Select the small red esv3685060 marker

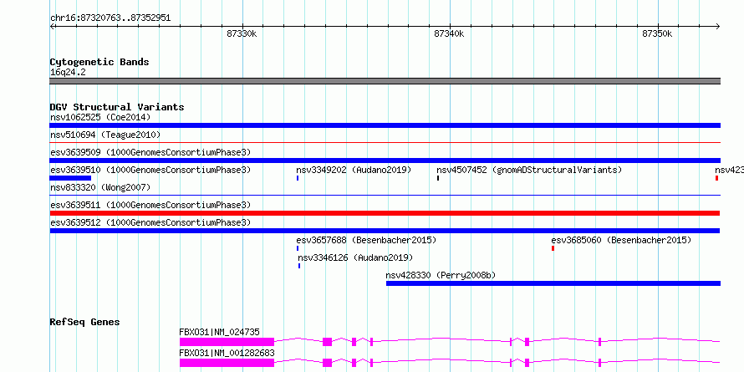point(553,248)
